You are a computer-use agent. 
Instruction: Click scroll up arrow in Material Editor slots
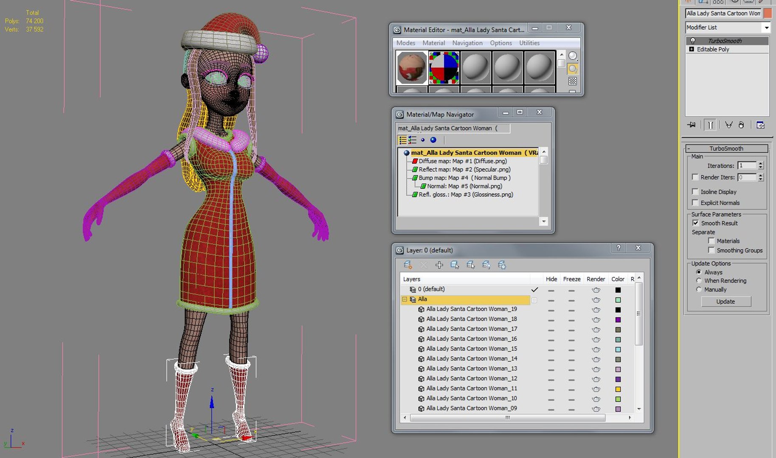pyautogui.click(x=561, y=55)
